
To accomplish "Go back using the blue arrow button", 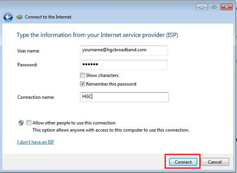I will pyautogui.click(x=8, y=17).
